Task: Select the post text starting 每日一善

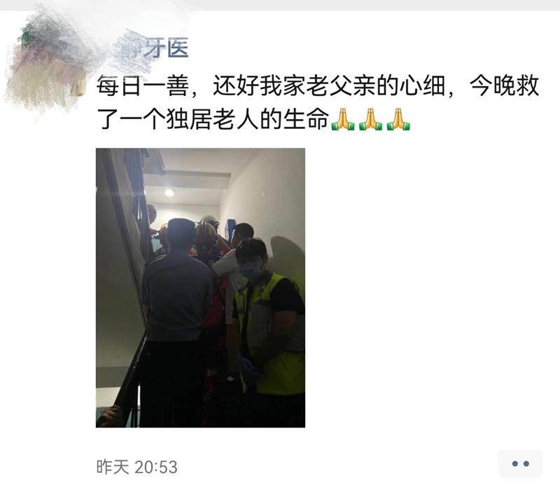Action: pyautogui.click(x=318, y=102)
